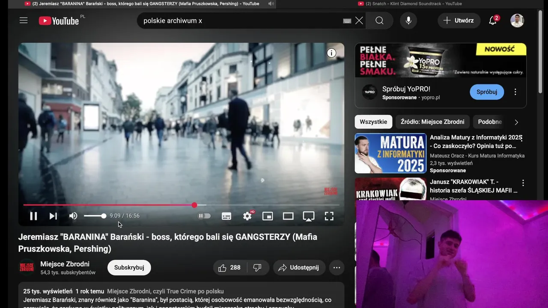
Task: Open the Matura z Informatyki 2025 thumbnail
Action: point(390,153)
